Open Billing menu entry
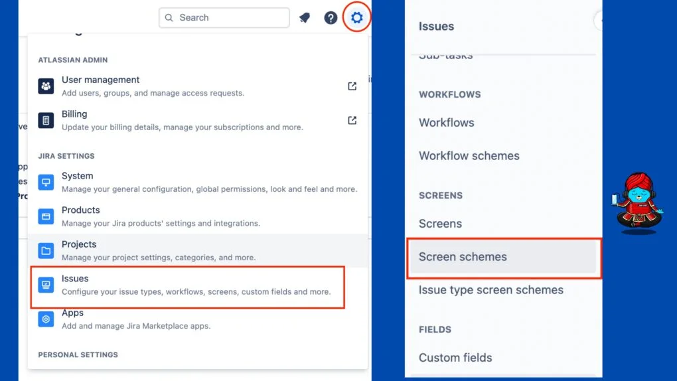The width and height of the screenshot is (677, 381). pos(198,120)
